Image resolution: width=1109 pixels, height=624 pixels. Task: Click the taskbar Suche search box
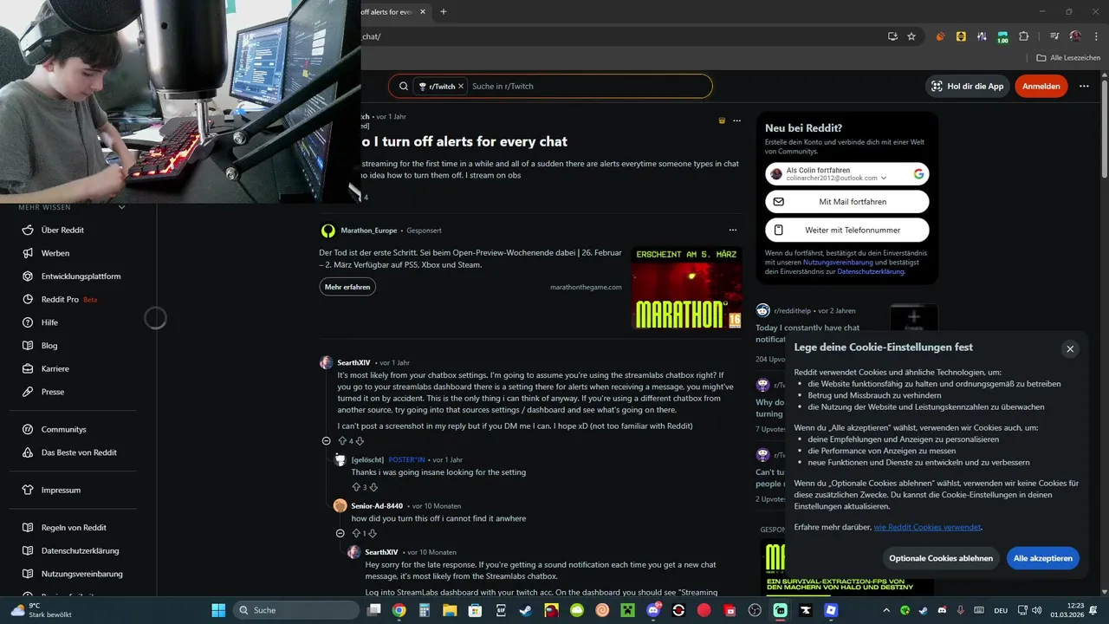point(295,610)
